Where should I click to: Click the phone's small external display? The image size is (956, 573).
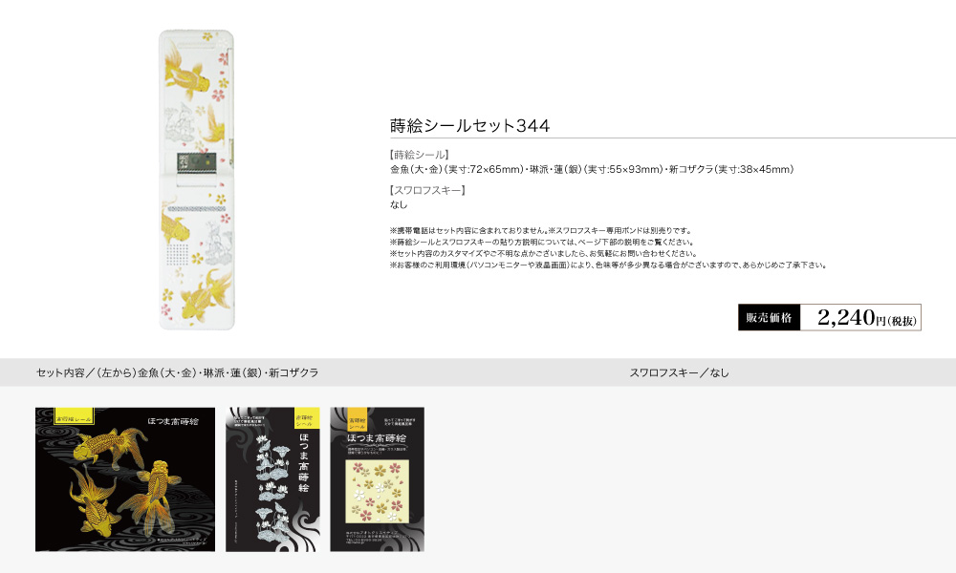pos(196,162)
